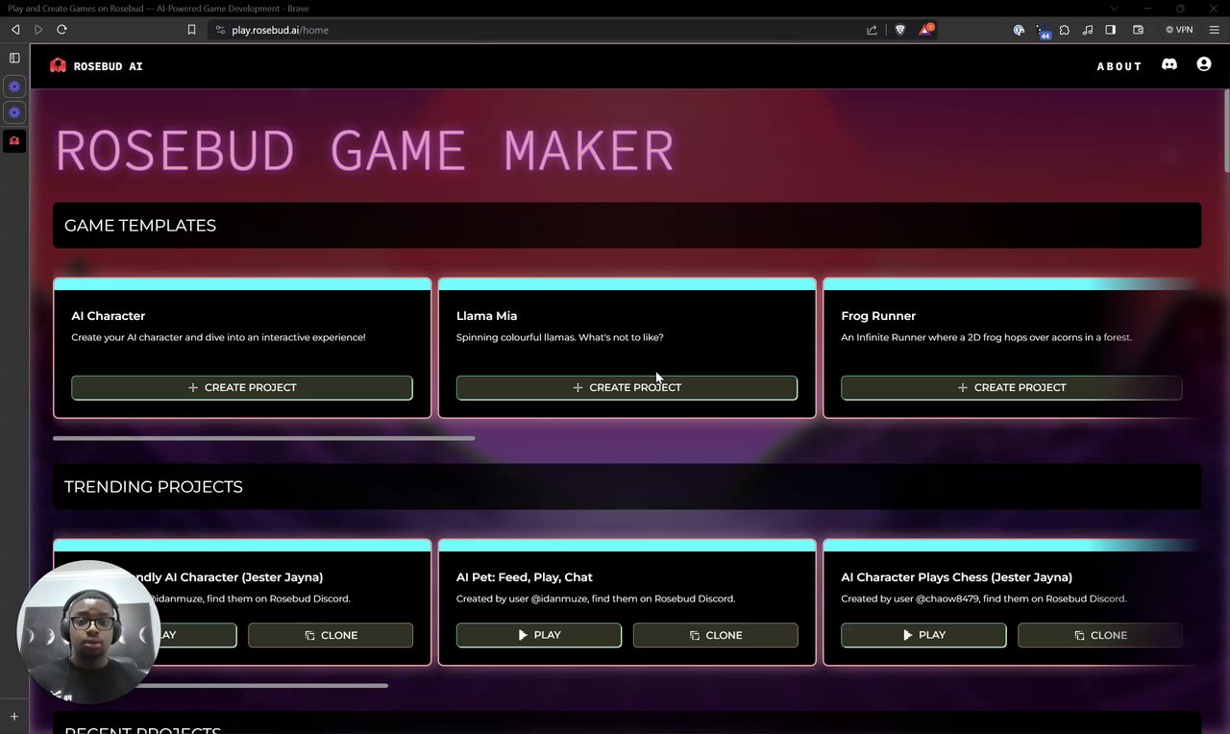The height and width of the screenshot is (734, 1230).
Task: Click the ROSEBUD GAME MAKER neon title
Action: [x=365, y=152]
